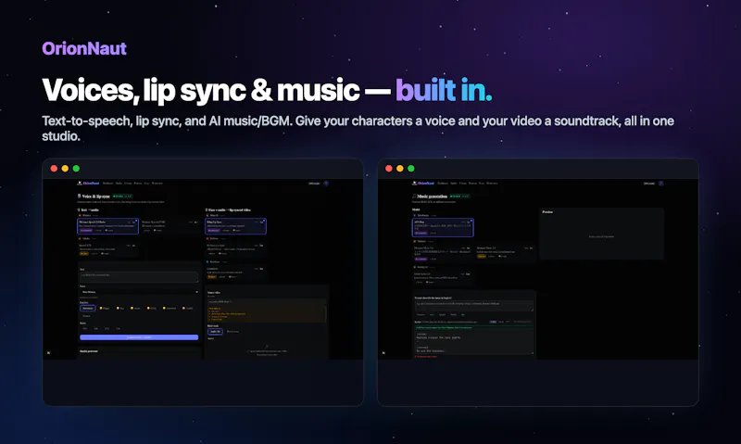741x444 pixels.
Task: Focus the Text input box in voice window
Action: [139, 276]
